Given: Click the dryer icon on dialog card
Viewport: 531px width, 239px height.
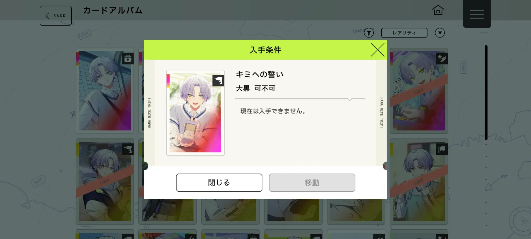Looking at the screenshot, I should coord(218,80).
